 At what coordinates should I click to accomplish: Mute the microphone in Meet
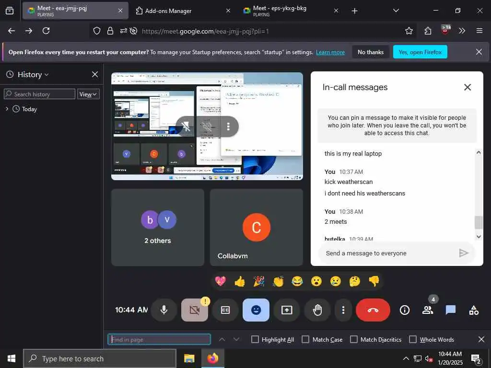(x=164, y=310)
